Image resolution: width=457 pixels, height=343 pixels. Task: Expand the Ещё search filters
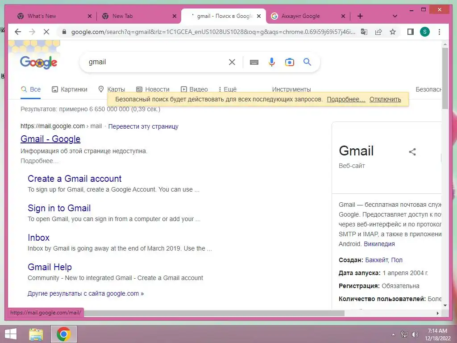pos(228,89)
